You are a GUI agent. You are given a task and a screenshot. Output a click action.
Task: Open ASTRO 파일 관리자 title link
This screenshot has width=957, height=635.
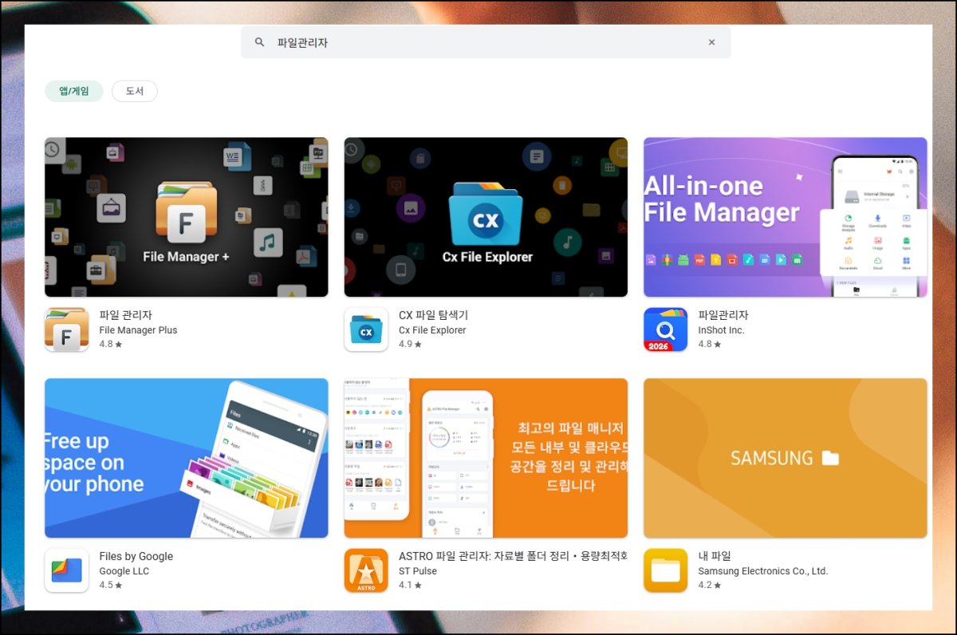[513, 556]
